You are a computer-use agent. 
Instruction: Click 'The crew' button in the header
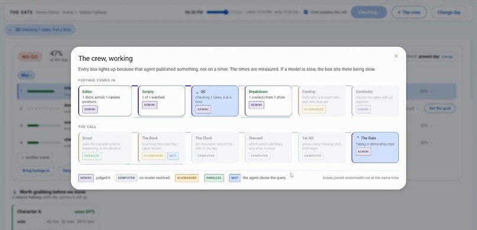409,12
